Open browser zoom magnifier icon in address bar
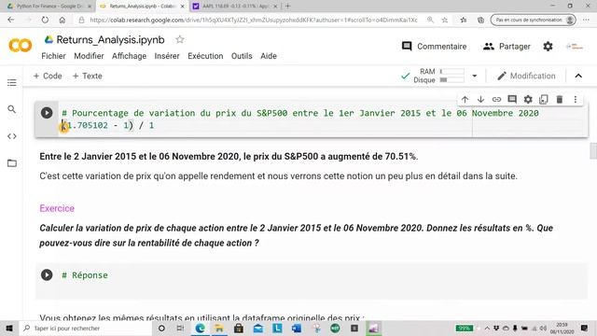The height and width of the screenshot is (336, 597). click(430, 20)
